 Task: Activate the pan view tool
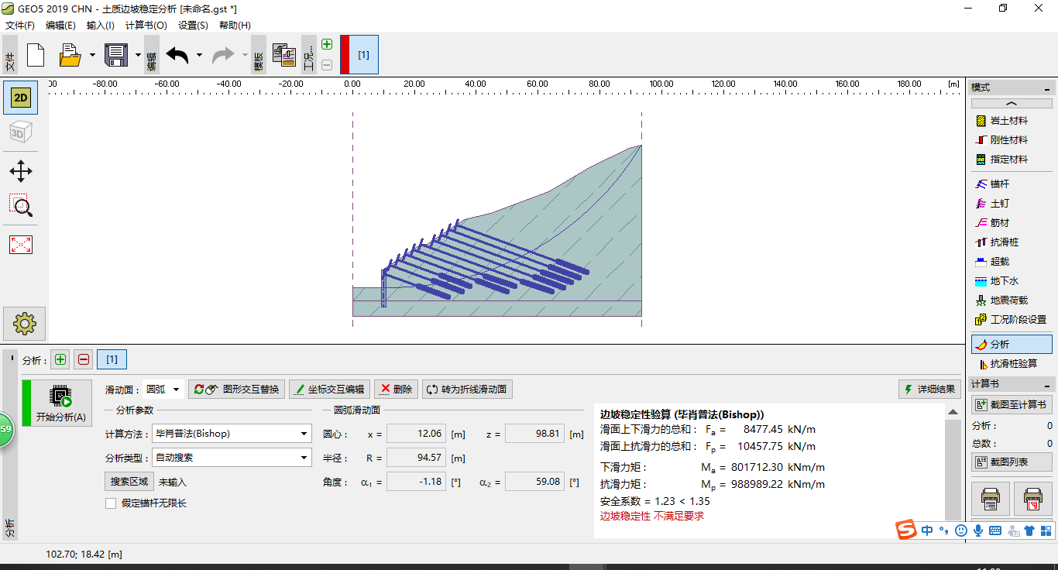point(21,171)
